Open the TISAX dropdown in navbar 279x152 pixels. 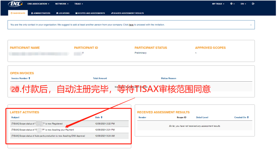coord(79,4)
